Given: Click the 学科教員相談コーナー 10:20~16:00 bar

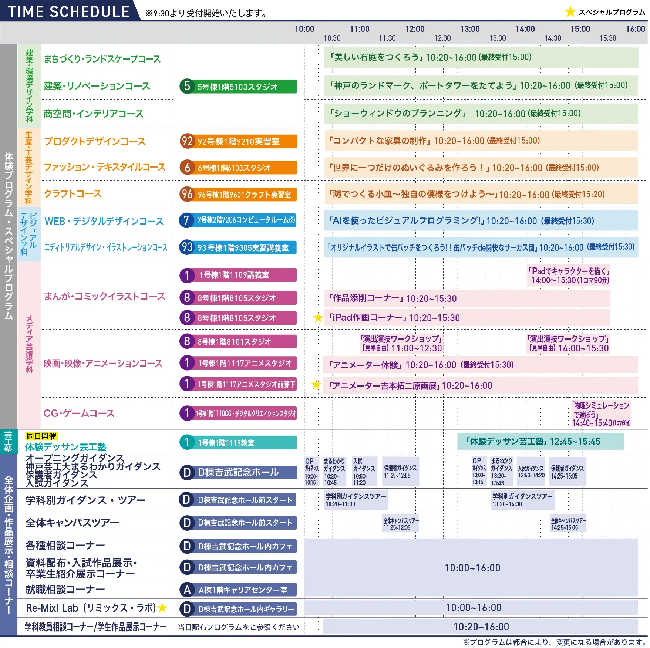Looking at the screenshot, I should pyautogui.click(x=481, y=626).
